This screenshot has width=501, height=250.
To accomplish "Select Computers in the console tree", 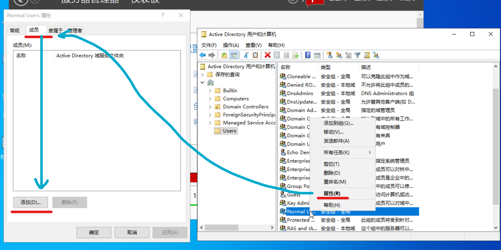I will point(236,99).
